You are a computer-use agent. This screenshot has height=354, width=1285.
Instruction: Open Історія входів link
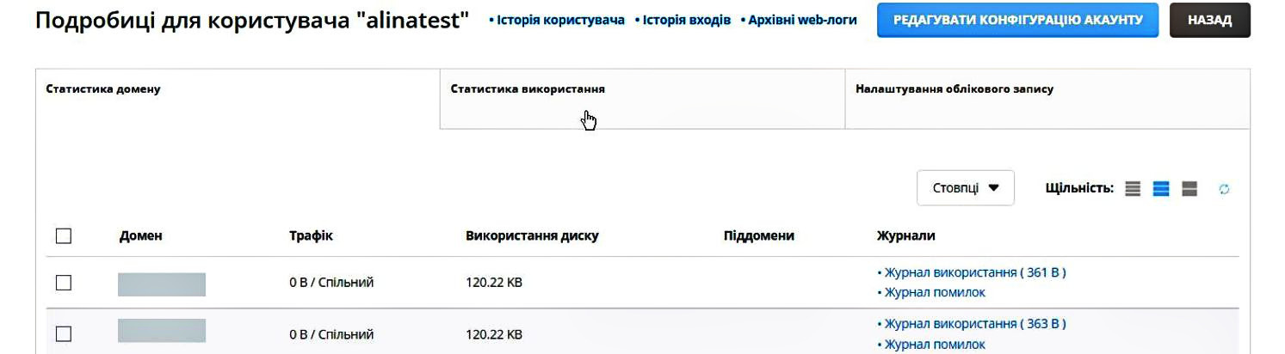(683, 20)
